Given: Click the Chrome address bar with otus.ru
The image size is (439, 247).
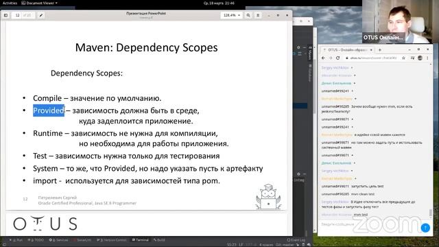Looking at the screenshot, I should pos(372,58).
